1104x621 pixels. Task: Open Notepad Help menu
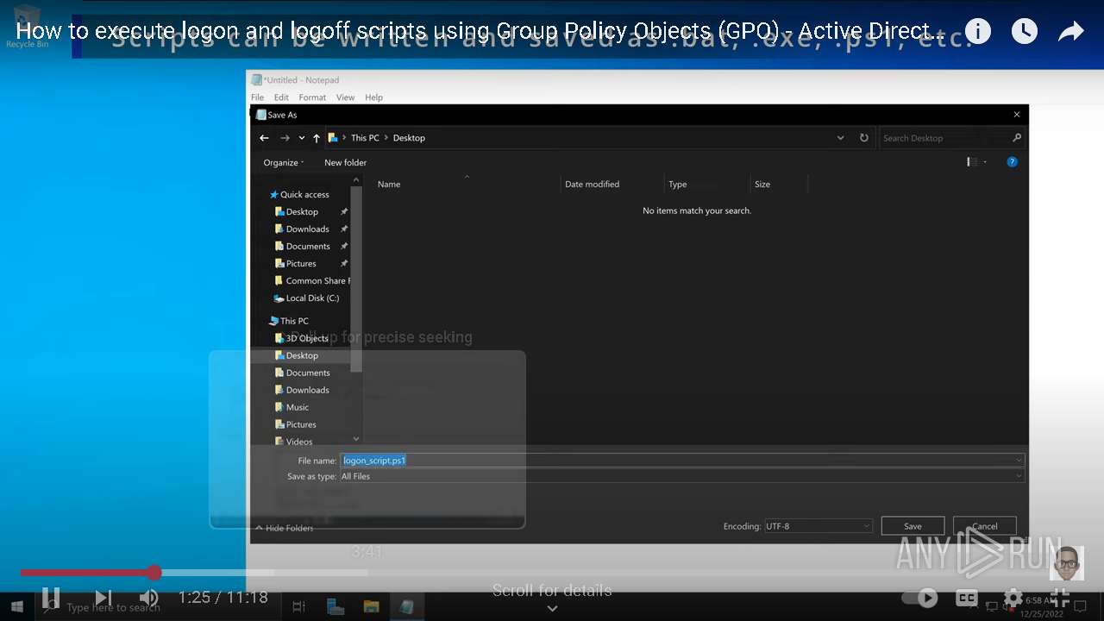point(373,97)
